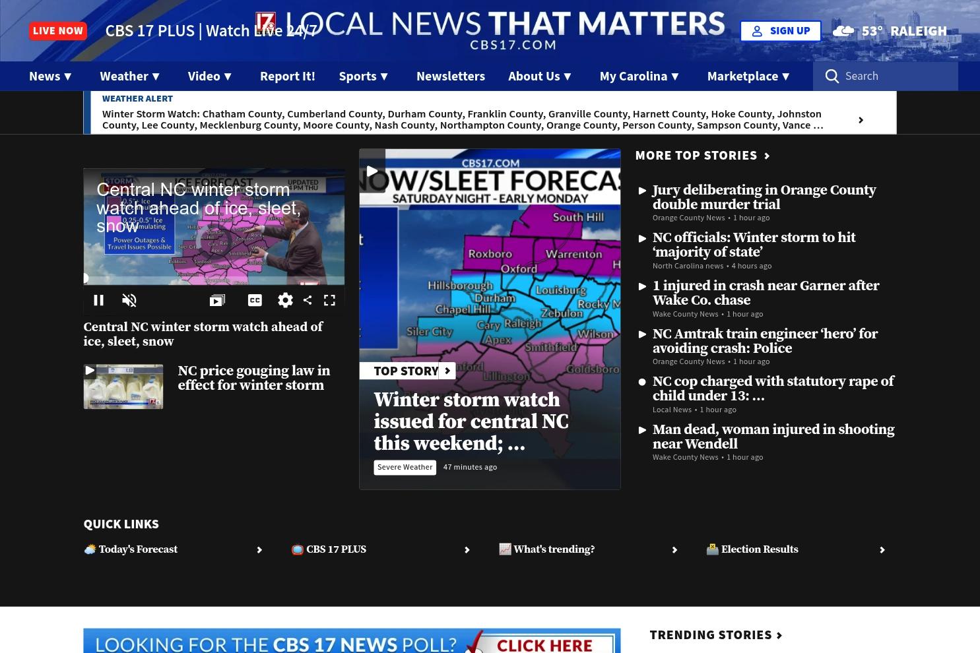Open video player settings gear
This screenshot has width=980, height=653.
(285, 300)
